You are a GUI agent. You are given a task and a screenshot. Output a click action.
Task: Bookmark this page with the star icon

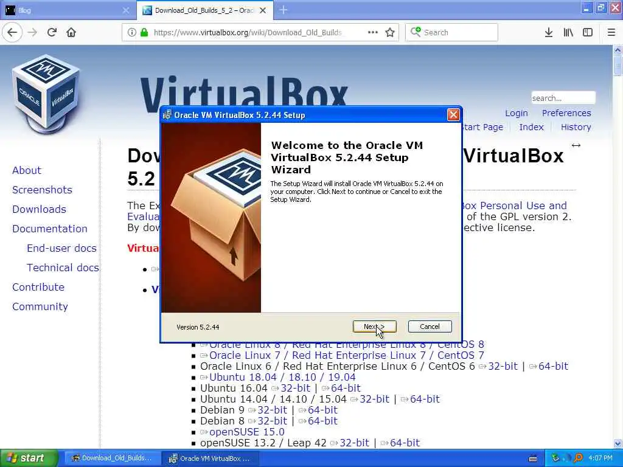coord(390,32)
